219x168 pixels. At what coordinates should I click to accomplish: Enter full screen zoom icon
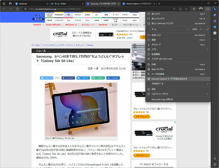208,29
